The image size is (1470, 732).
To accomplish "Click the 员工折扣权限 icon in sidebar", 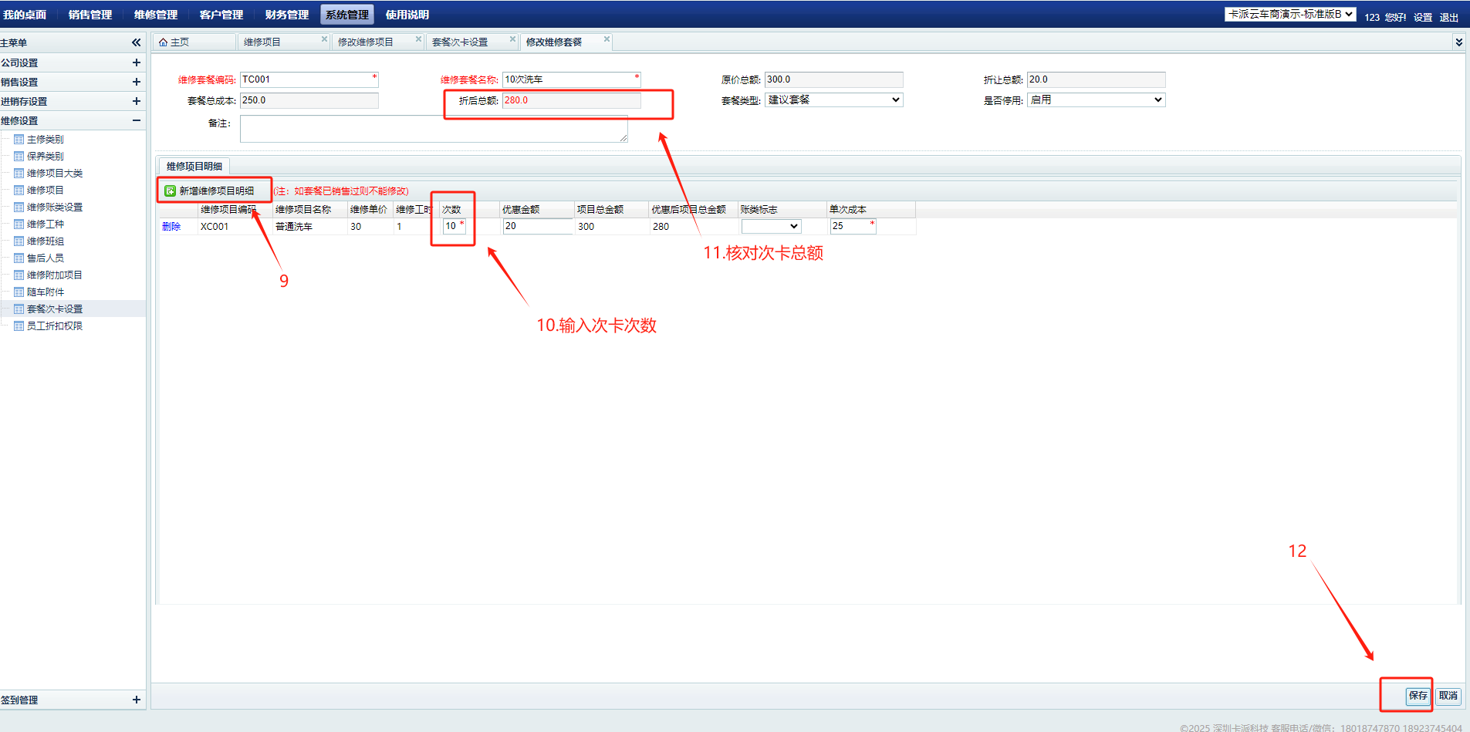I will coord(19,326).
